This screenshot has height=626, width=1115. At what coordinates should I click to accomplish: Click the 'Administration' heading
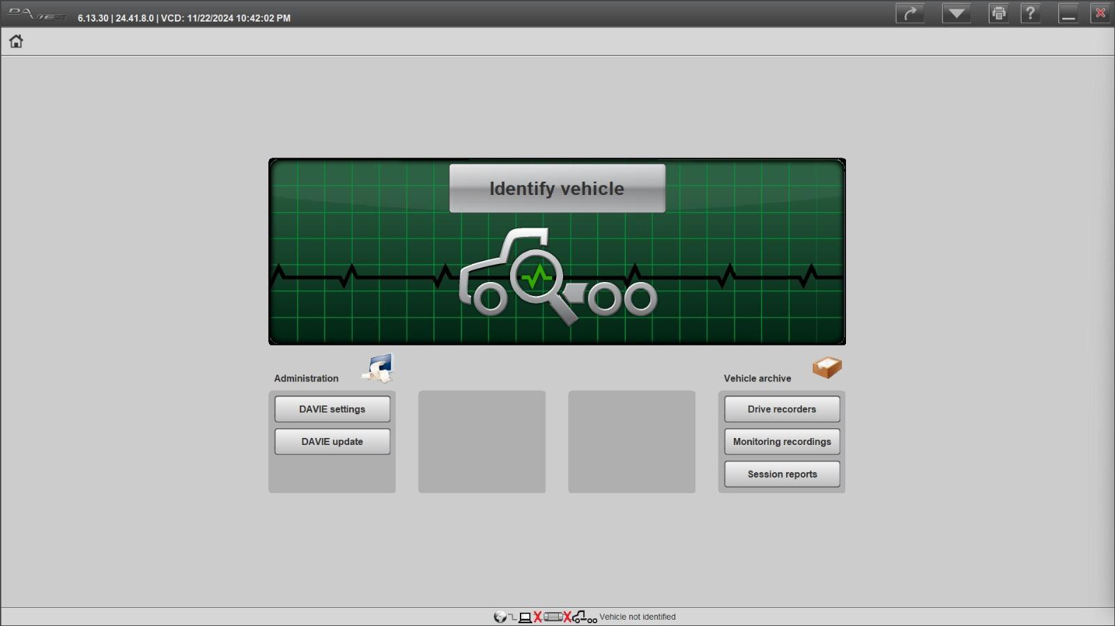tap(306, 378)
